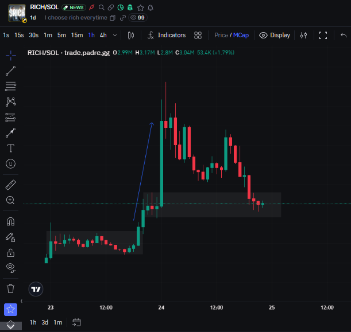Viewport: 351px width, 332px height.
Task: Open the NEWS badge
Action: (x=74, y=7)
